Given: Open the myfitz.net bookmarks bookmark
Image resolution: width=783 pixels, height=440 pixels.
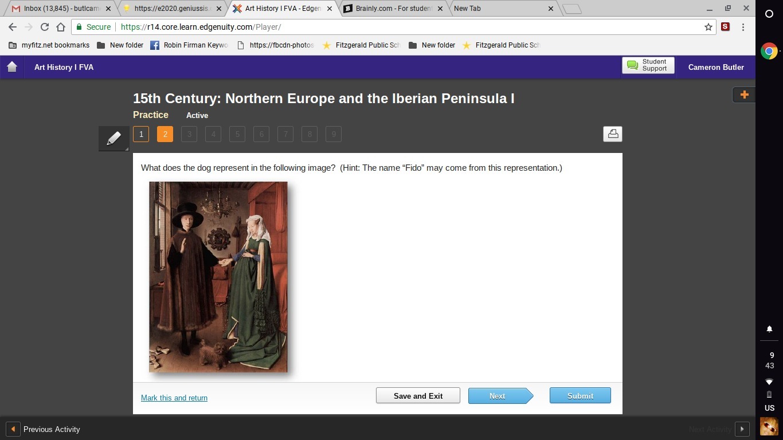Looking at the screenshot, I should pyautogui.click(x=49, y=45).
